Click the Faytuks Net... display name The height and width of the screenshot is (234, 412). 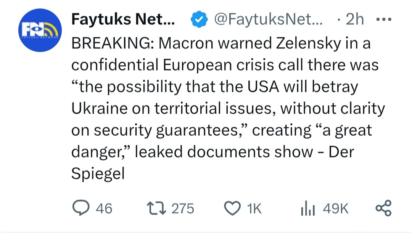(x=124, y=20)
